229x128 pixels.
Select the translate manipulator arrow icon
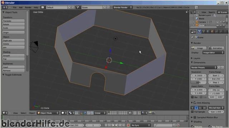coord(85,113)
